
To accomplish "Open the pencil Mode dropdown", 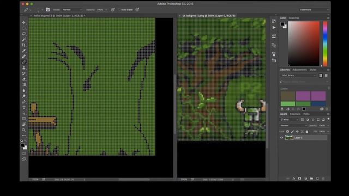I will pos(72,10).
